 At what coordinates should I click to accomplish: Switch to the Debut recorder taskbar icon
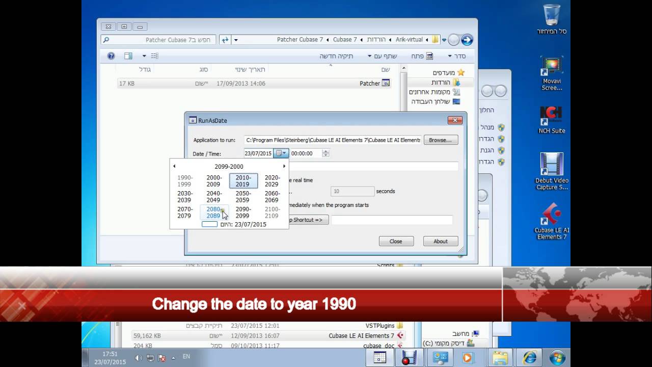click(409, 357)
